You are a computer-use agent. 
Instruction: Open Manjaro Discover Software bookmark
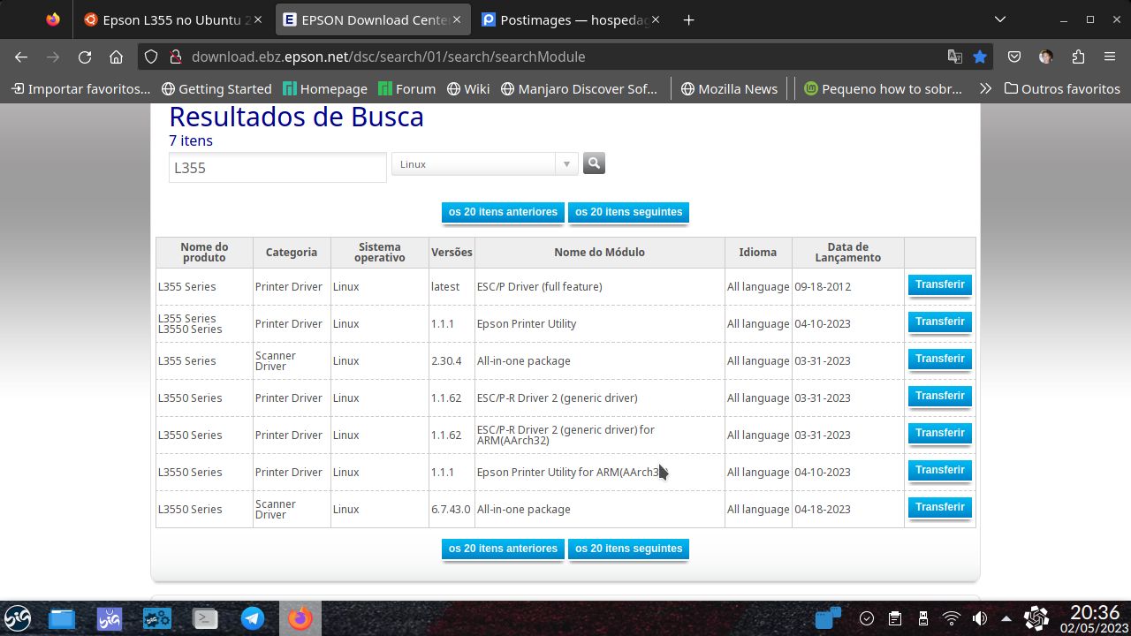[x=579, y=88]
